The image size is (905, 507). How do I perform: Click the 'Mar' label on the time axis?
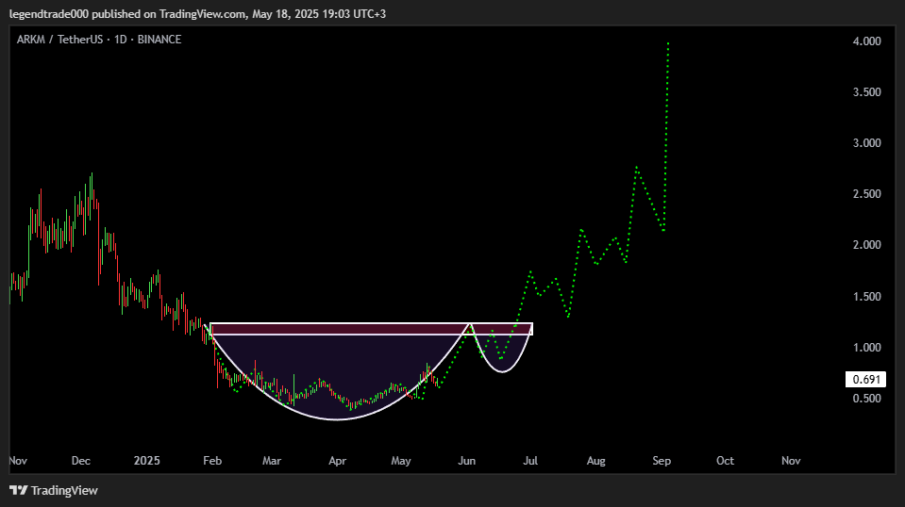[x=272, y=460]
